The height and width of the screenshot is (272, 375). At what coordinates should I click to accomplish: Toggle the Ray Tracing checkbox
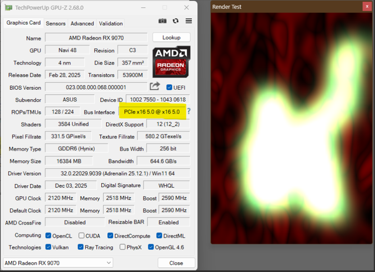point(81,247)
